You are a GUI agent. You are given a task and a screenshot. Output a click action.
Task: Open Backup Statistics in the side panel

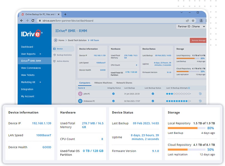(x=64, y=55)
